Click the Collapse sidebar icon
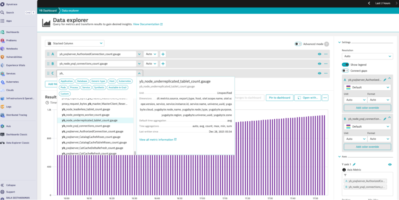The width and height of the screenshot is (399, 200). pyautogui.click(x=2, y=185)
